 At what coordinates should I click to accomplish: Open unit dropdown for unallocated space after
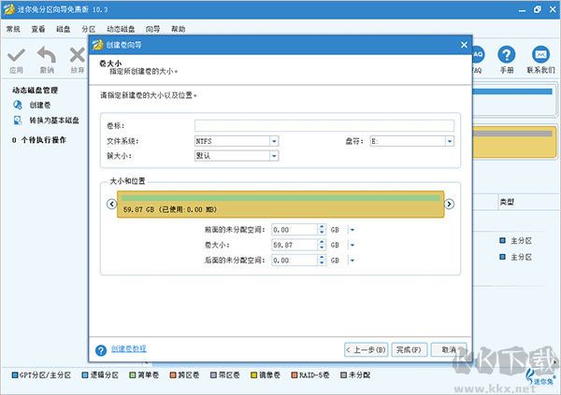352,261
